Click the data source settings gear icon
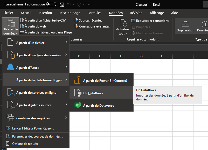 [x=8, y=136]
